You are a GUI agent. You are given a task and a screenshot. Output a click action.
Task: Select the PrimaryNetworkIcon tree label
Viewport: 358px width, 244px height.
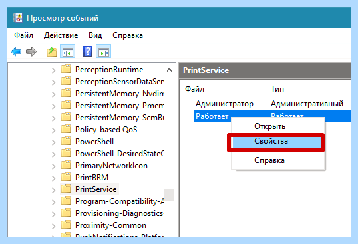click(x=111, y=166)
